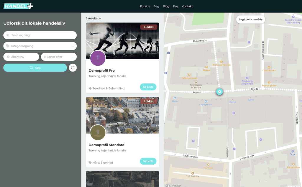Reset the search filters with the refresh icon

73,68
